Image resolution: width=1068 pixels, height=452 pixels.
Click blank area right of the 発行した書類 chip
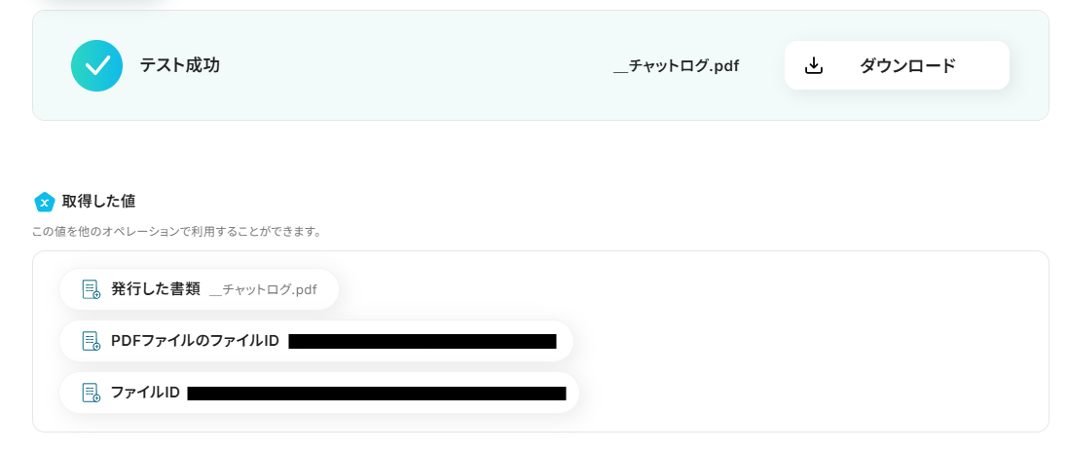(681, 289)
